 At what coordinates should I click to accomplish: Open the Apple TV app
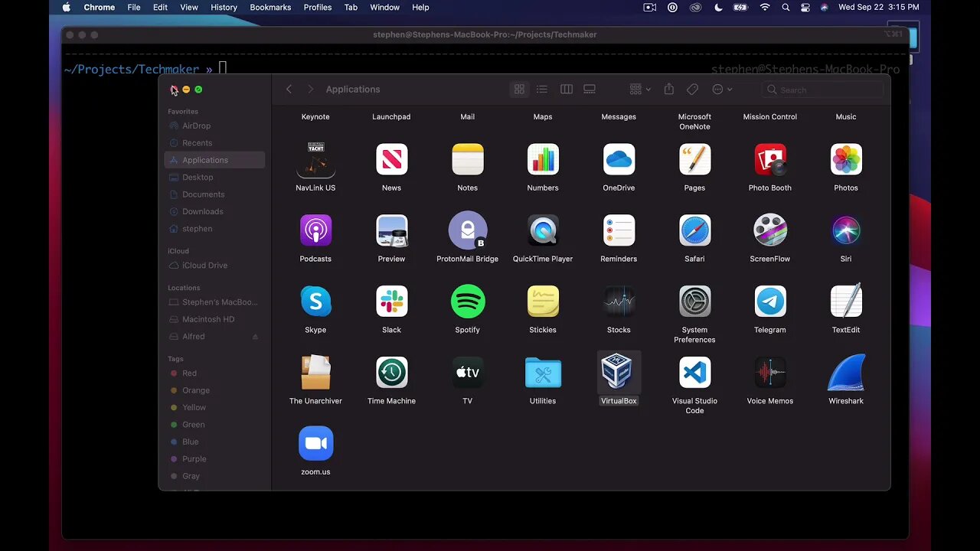467,373
